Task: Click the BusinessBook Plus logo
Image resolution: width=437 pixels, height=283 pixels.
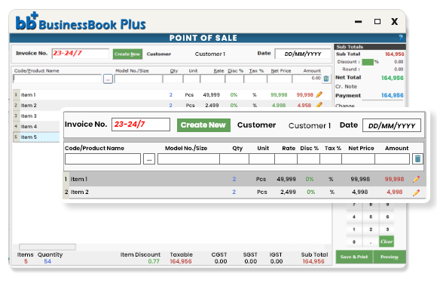Action: pos(81,22)
